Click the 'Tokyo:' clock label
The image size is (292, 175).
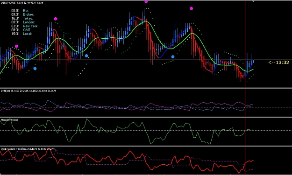click(28, 18)
